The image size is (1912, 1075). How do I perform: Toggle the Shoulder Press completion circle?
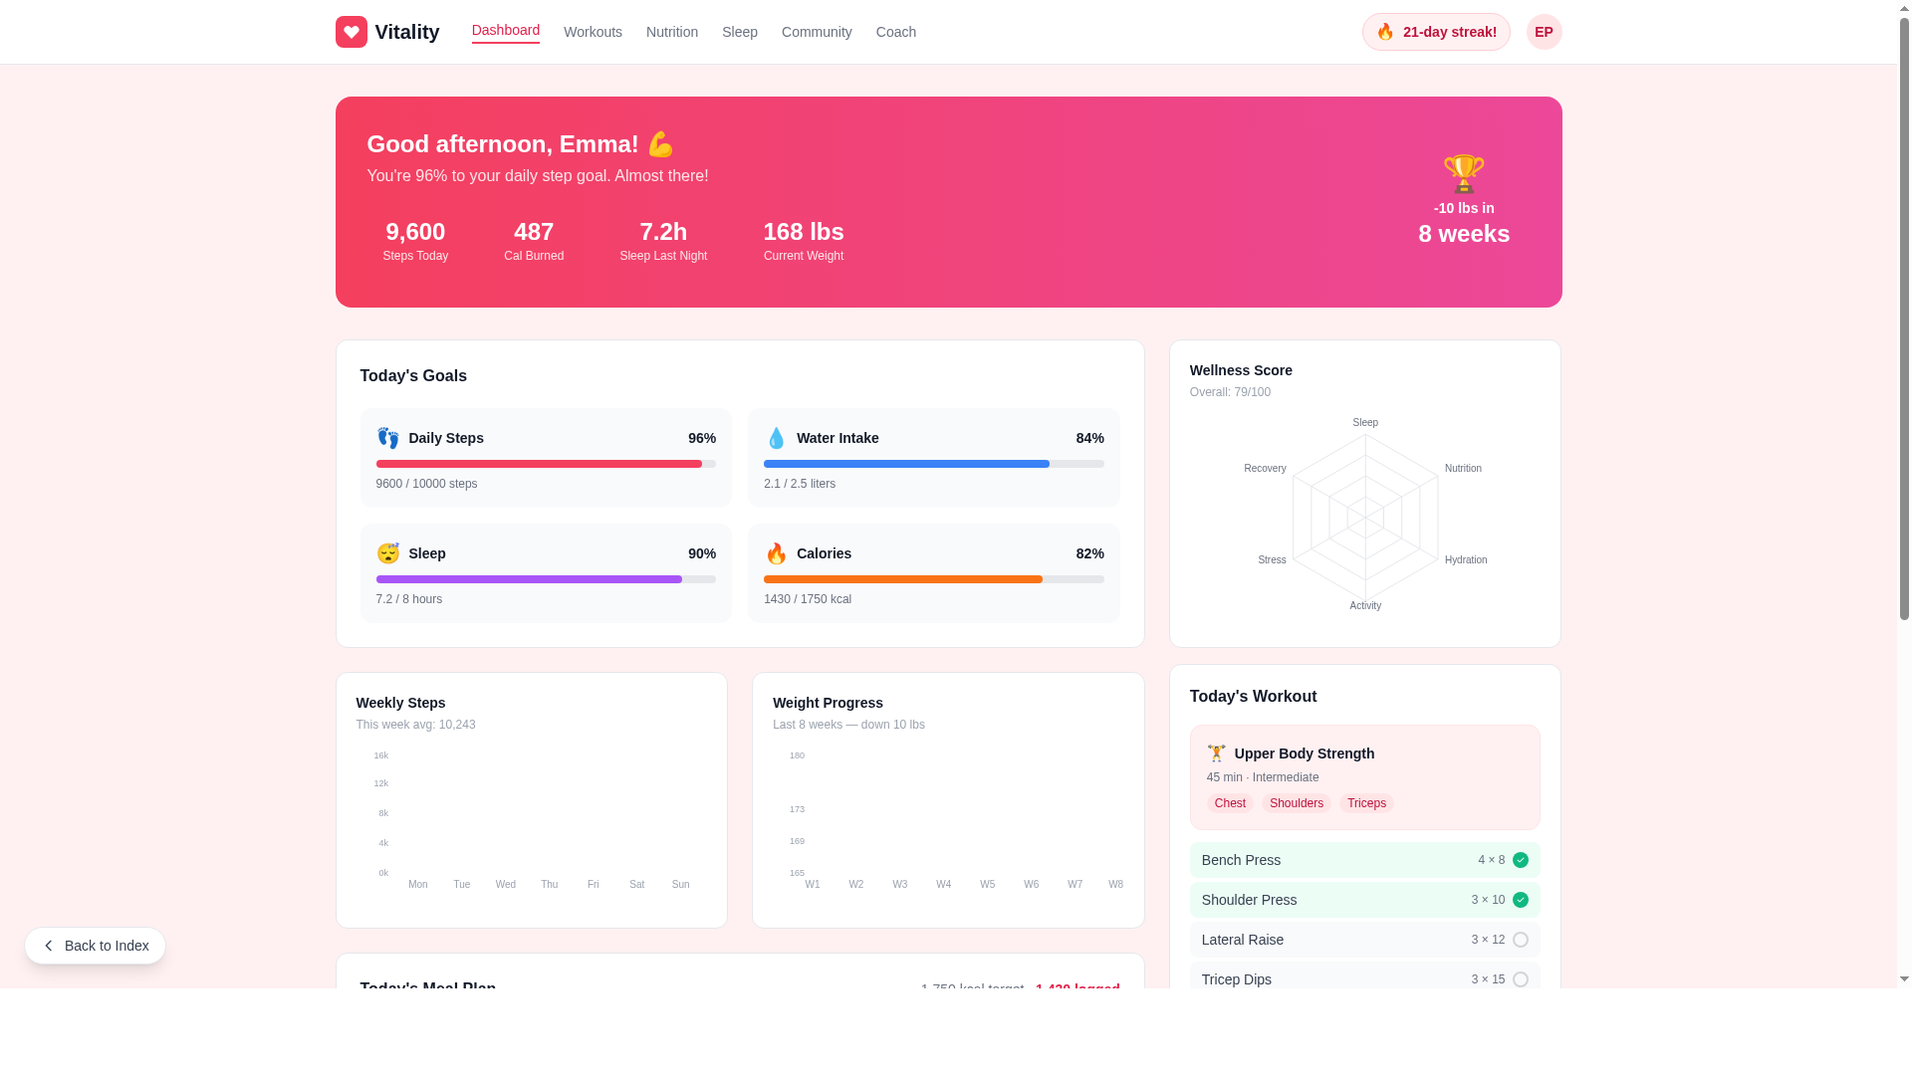[1521, 899]
